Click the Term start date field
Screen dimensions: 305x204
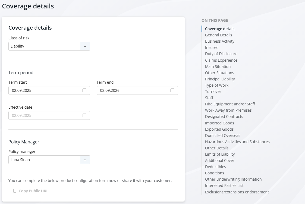click(45, 90)
